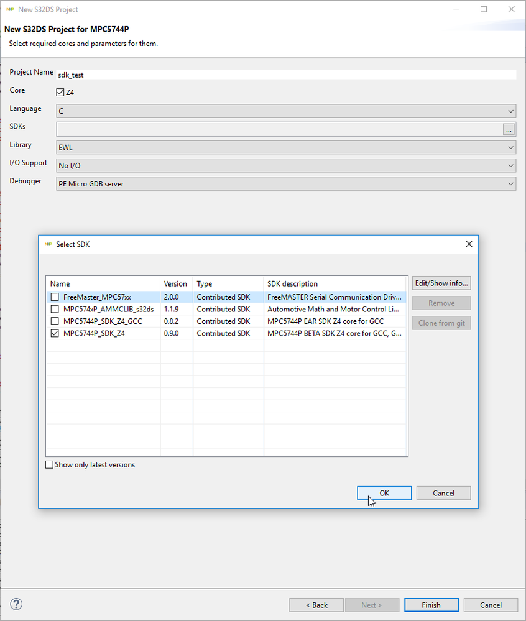Click the SDKs browse ellipsis button
The width and height of the screenshot is (526, 621).
[x=509, y=129]
